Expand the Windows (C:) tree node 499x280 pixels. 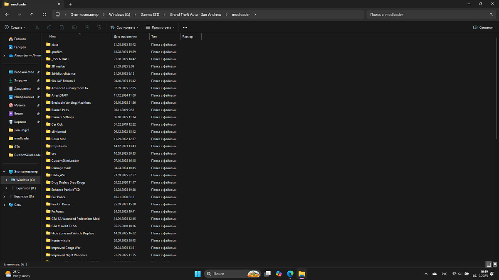tap(6, 180)
